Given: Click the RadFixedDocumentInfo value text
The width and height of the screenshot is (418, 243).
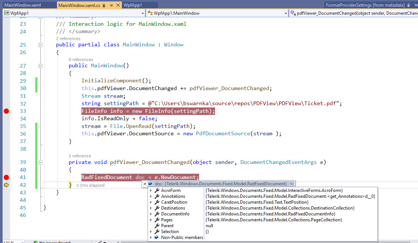Looking at the screenshot, I should pyautogui.click(x=270, y=214).
